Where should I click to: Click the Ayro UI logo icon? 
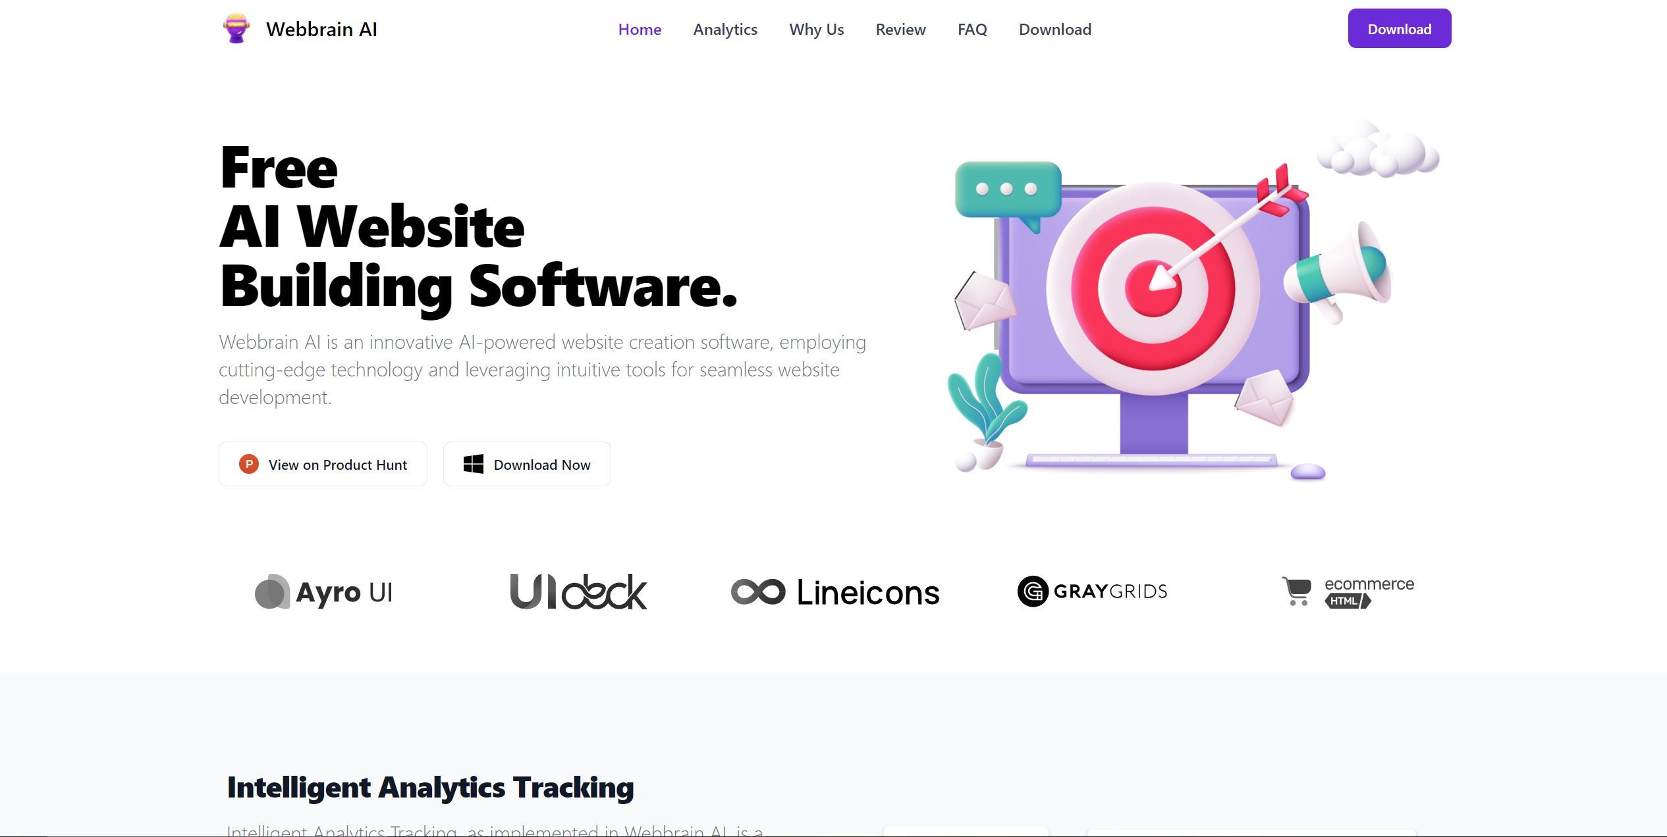tap(273, 590)
